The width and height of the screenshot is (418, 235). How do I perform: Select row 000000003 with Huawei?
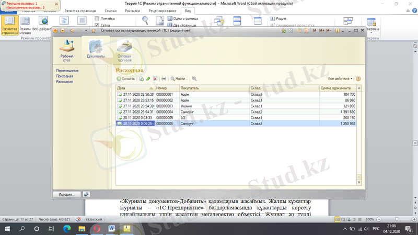(x=236, y=106)
